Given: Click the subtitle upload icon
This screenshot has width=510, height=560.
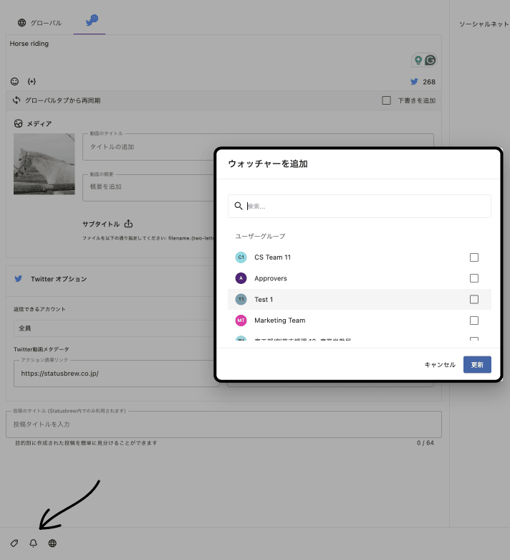Looking at the screenshot, I should point(128,224).
